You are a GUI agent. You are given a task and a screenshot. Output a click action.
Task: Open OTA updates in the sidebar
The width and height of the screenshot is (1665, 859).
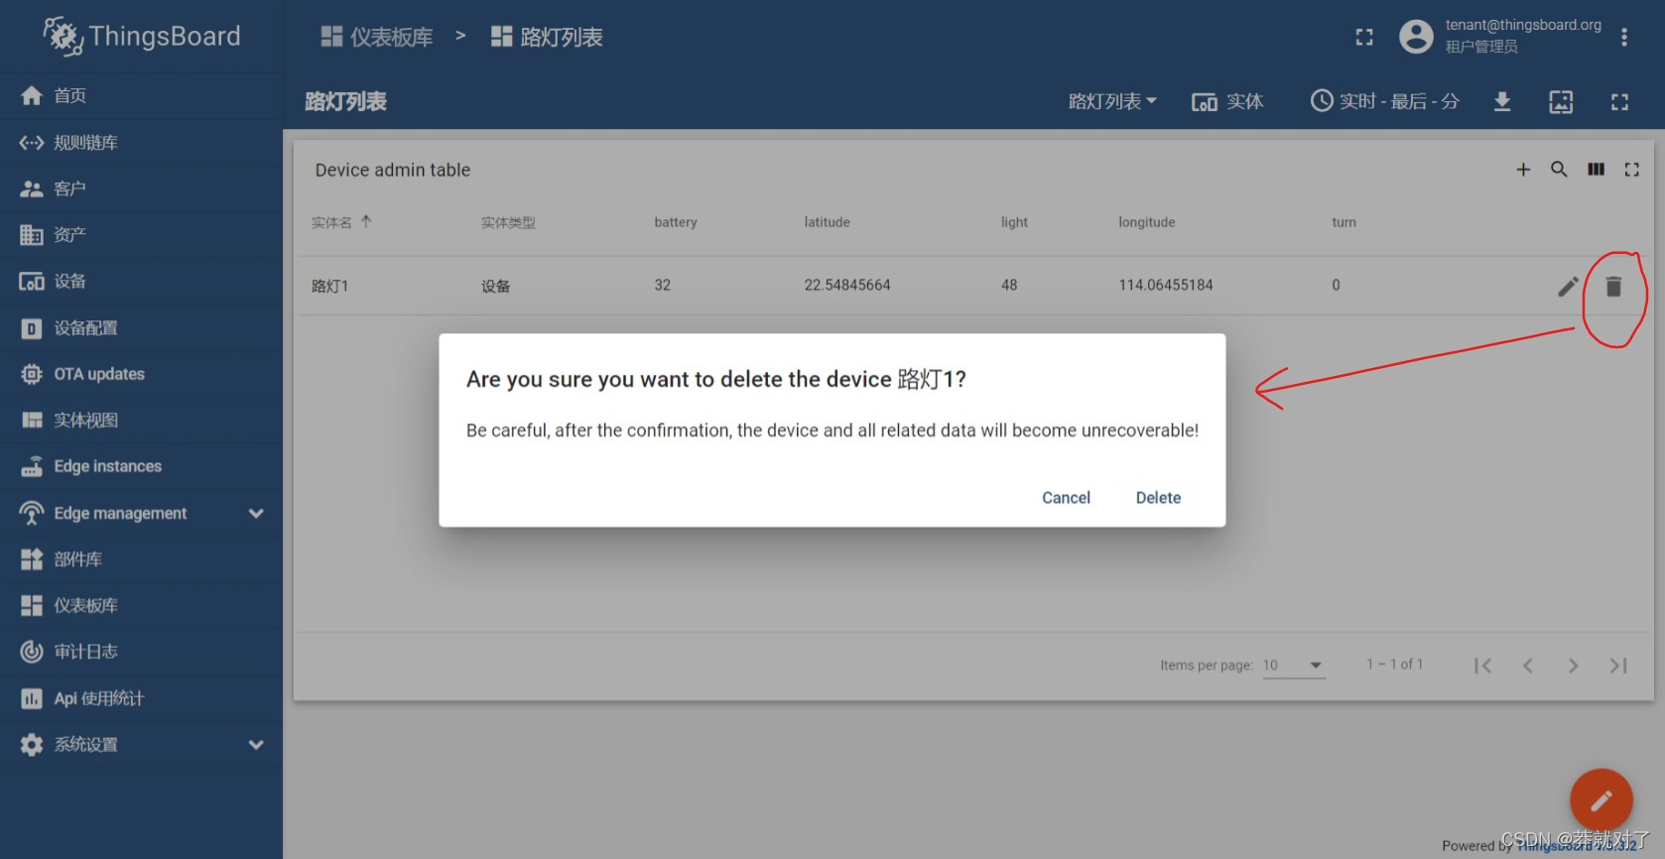[99, 374]
